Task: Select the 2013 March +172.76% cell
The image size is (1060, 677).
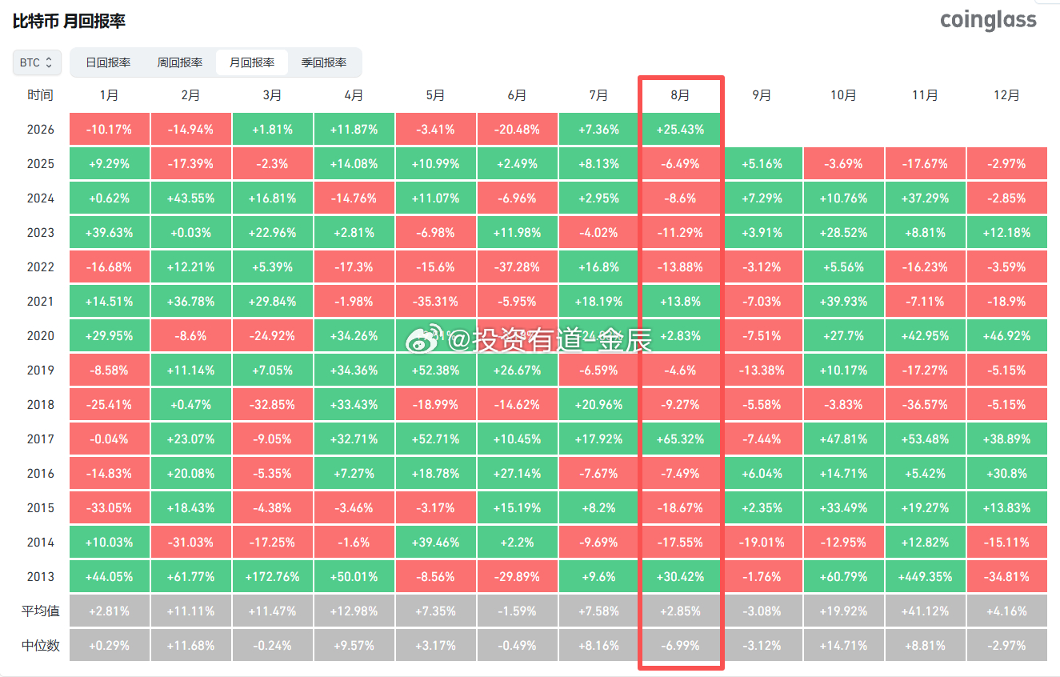Action: (x=272, y=576)
